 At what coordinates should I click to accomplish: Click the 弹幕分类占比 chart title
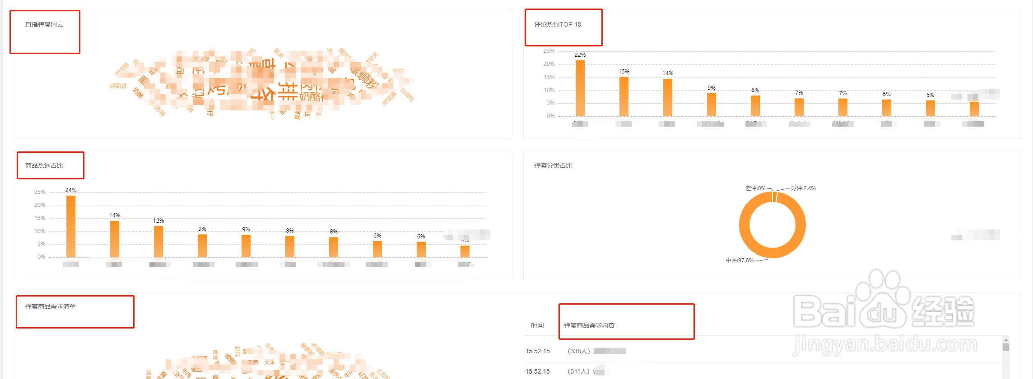coord(553,165)
